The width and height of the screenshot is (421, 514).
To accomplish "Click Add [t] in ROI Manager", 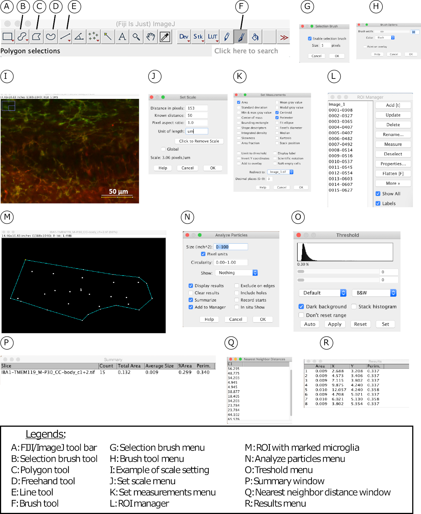I will (x=393, y=105).
